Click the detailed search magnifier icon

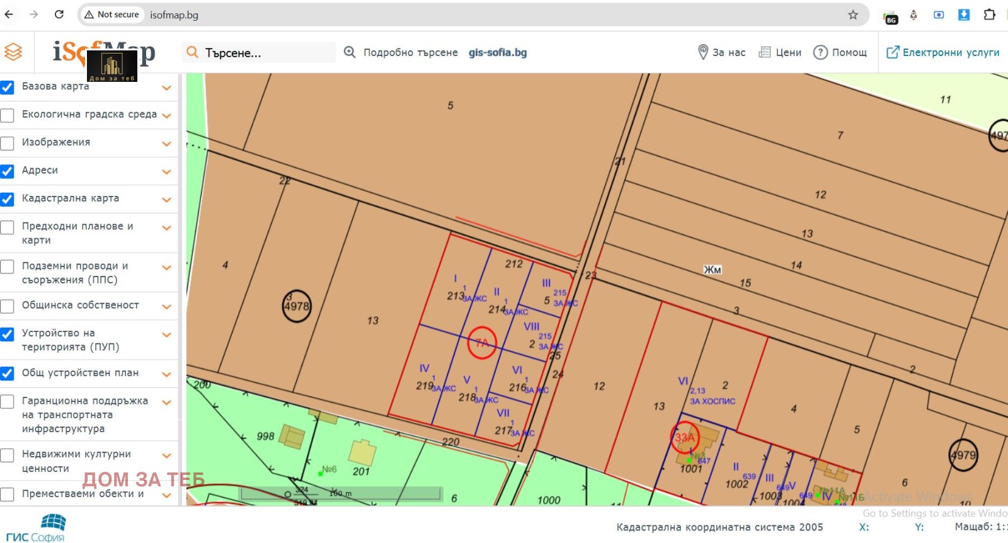pyautogui.click(x=350, y=52)
